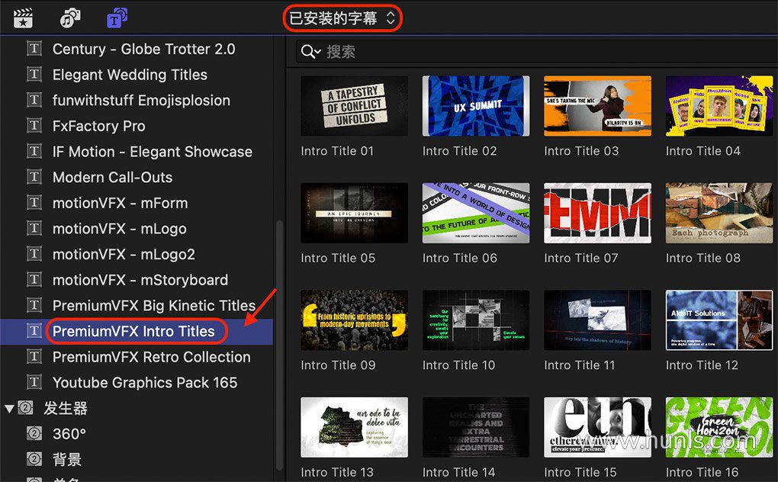Screen dimensions: 778x482
Task: Select the Intro Title 16 thumbnail
Action: [719, 427]
